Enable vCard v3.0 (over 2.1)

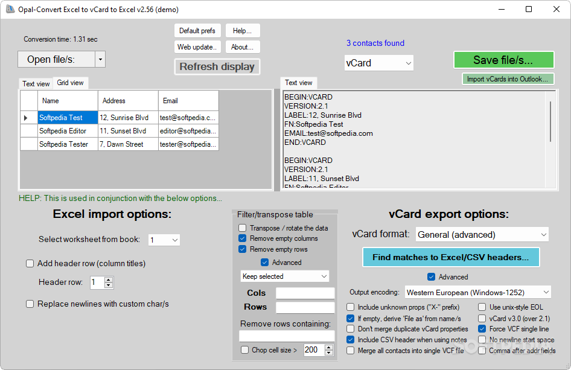coord(482,318)
